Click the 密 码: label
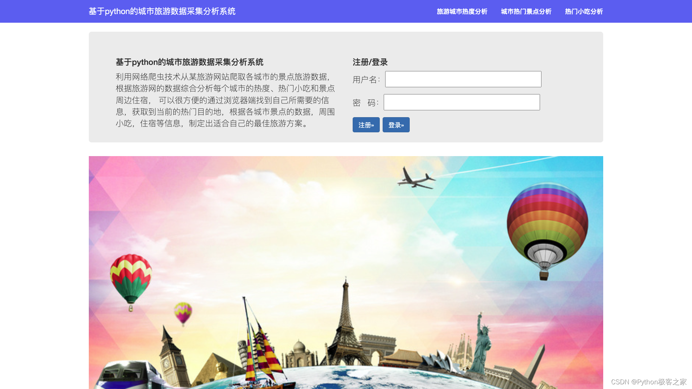Viewport: 692px width, 389px height. (366, 103)
